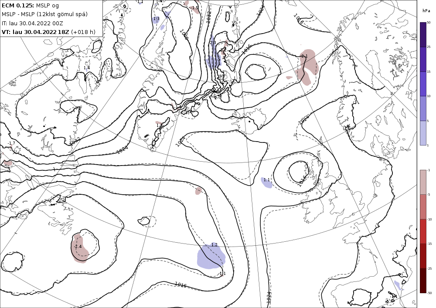Screen dimensions: 436x308
Task: Click the 'VT: lau 30.04.2022 18Z (+018 h)' line
Action: click(x=48, y=32)
